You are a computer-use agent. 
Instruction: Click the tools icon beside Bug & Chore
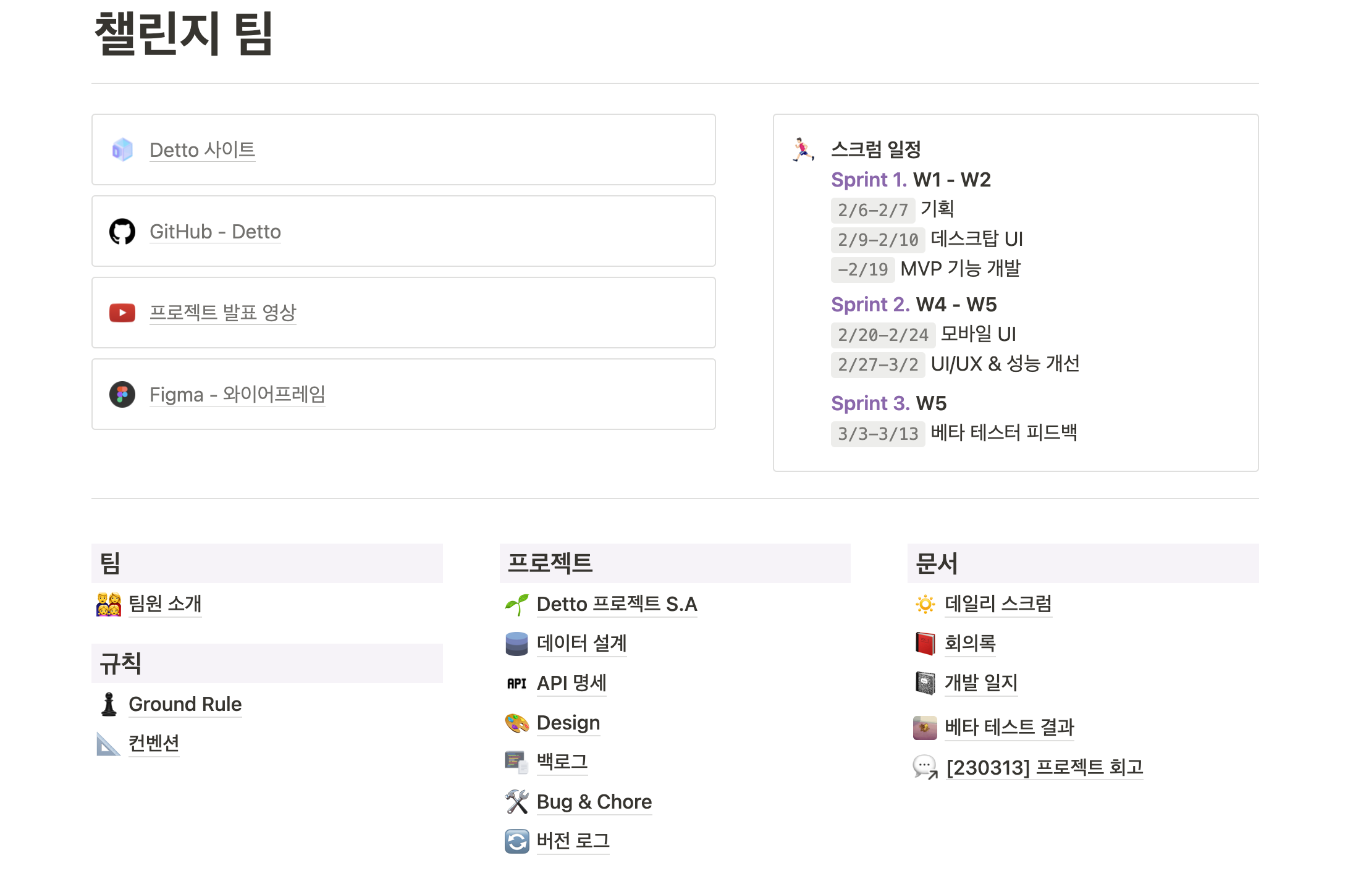click(516, 802)
